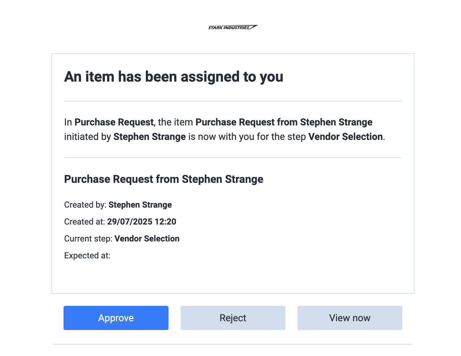Click the Expected at label

click(87, 256)
